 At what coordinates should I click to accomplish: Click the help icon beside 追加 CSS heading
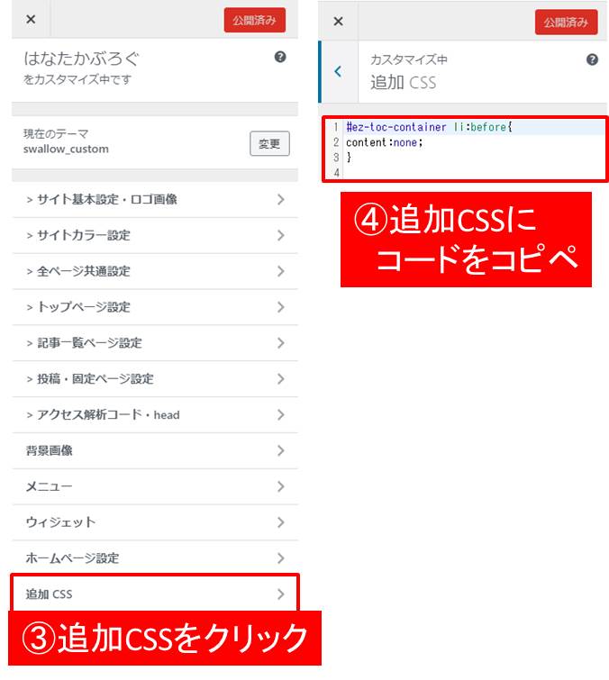(592, 59)
